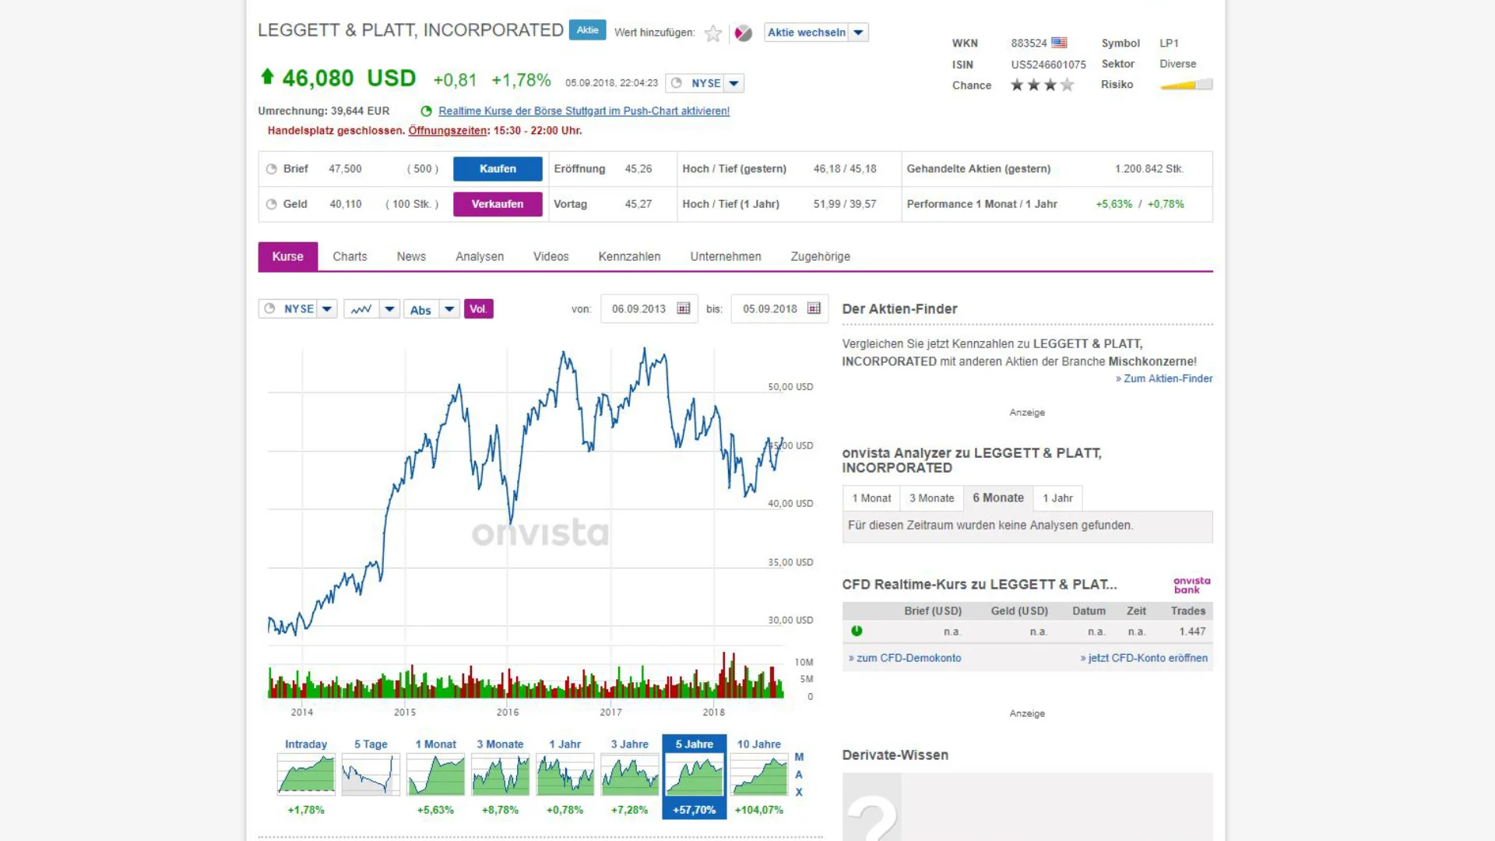This screenshot has width=1495, height=841.
Task: Select the 1 Monat analyzer tab
Action: [x=871, y=498]
